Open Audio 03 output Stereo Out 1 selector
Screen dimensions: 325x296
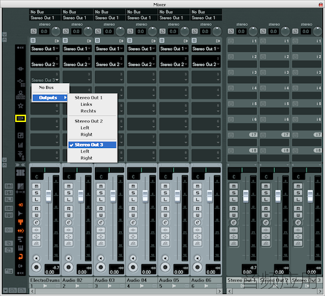pyautogui.click(x=109, y=18)
